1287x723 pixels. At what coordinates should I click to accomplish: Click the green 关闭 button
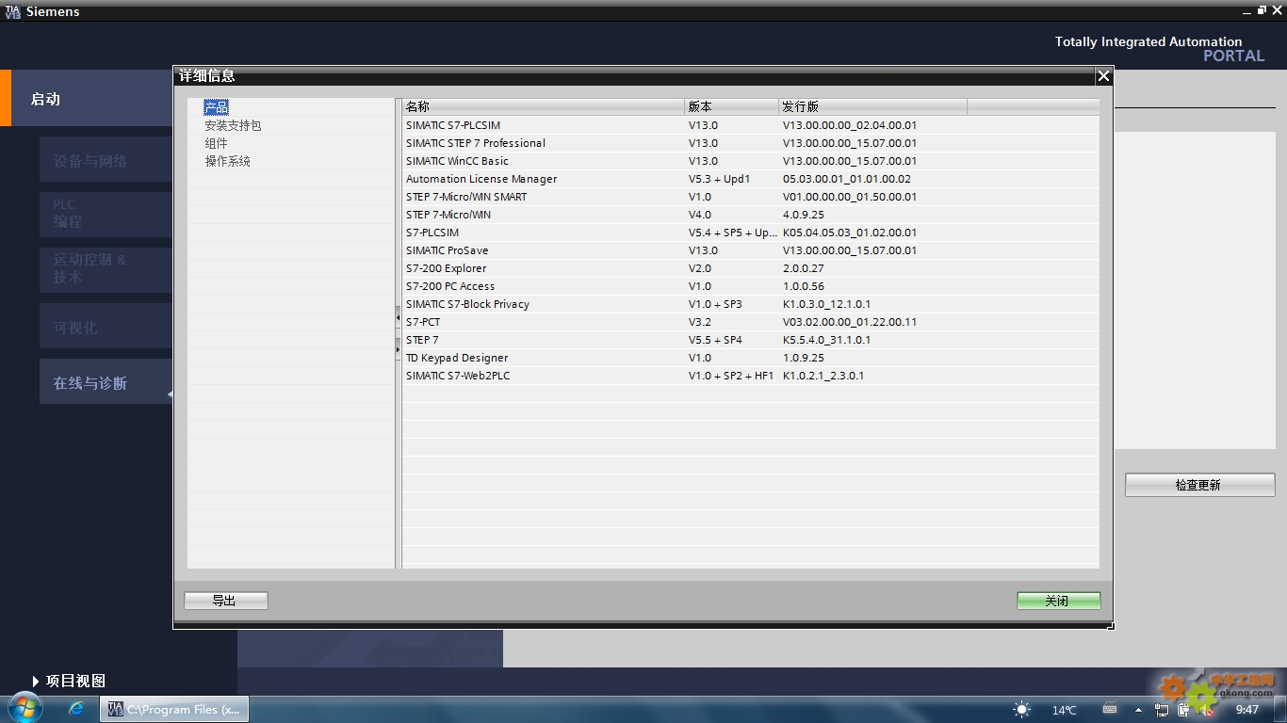pos(1059,601)
